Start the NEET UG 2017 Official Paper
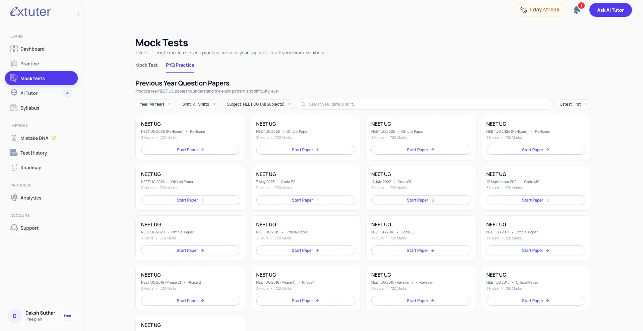Image resolution: width=643 pixels, height=331 pixels. (536, 251)
